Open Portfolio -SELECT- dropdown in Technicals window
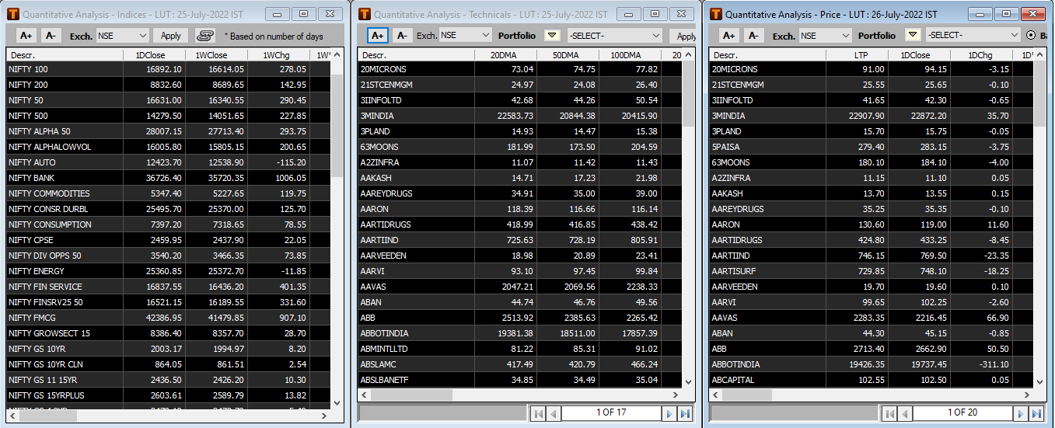This screenshot has height=428, width=1055. point(614,35)
